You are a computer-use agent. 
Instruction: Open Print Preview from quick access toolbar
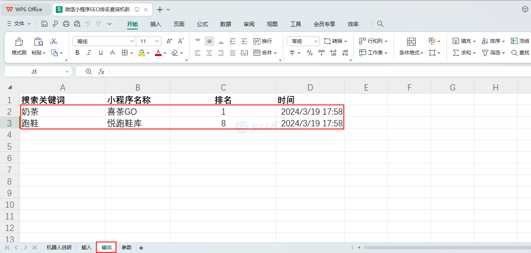click(x=77, y=24)
